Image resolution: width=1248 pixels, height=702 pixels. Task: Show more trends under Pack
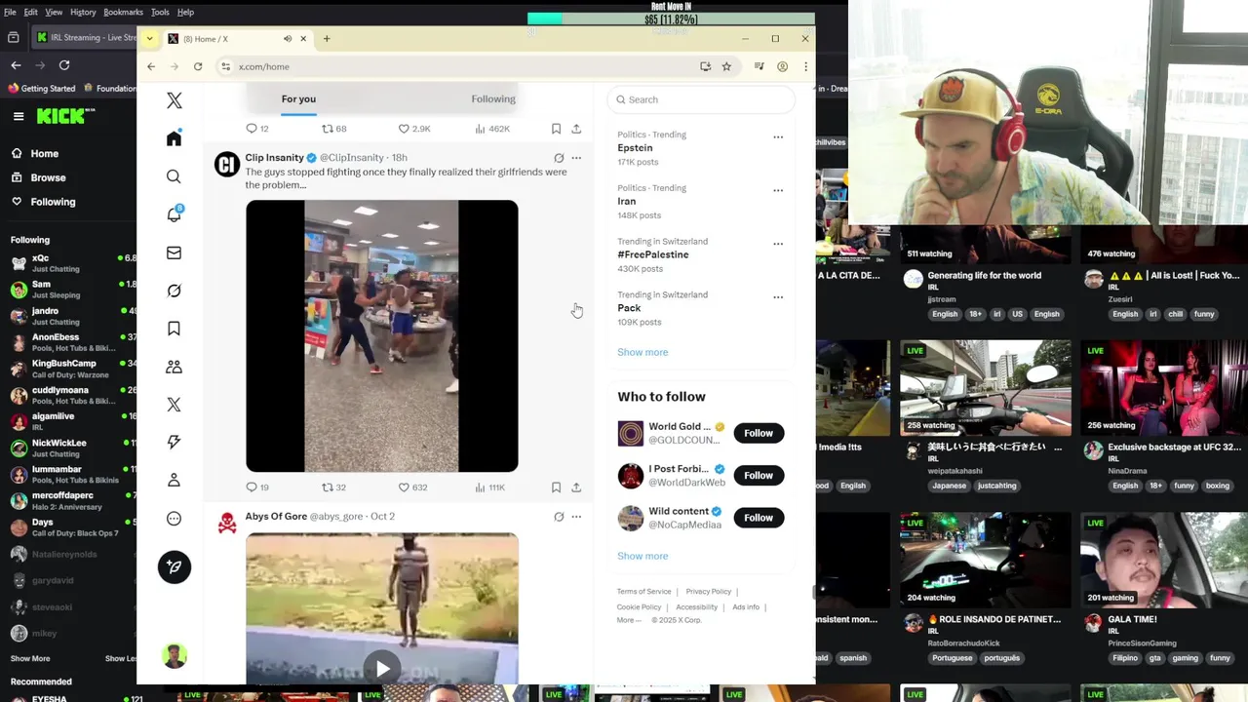tap(643, 352)
